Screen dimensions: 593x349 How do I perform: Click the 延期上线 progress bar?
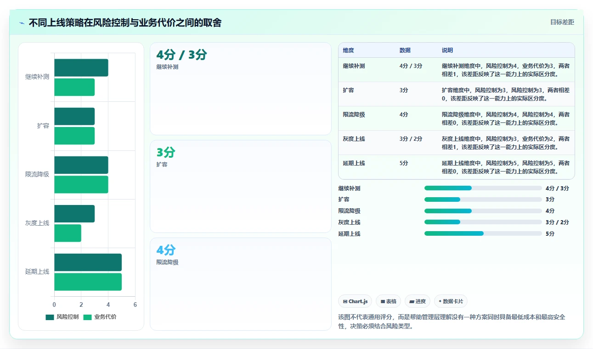pos(483,233)
